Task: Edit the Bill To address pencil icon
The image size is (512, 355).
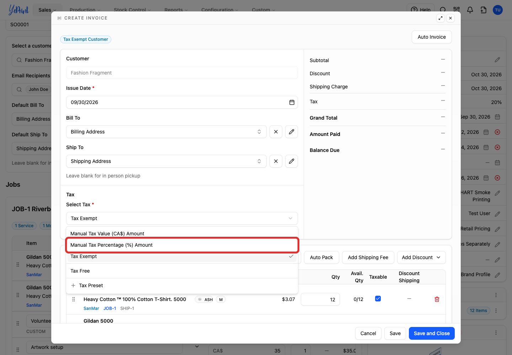Action: coord(292,132)
